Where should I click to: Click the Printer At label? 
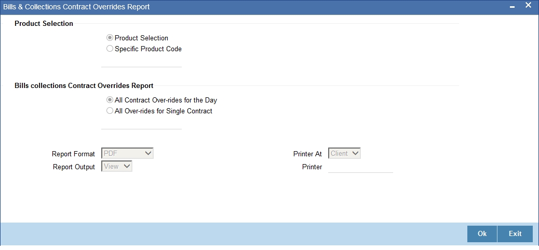coord(307,154)
